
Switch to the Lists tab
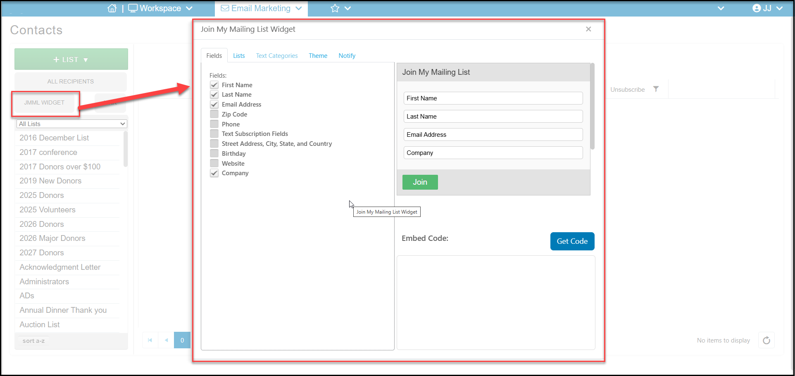(239, 56)
